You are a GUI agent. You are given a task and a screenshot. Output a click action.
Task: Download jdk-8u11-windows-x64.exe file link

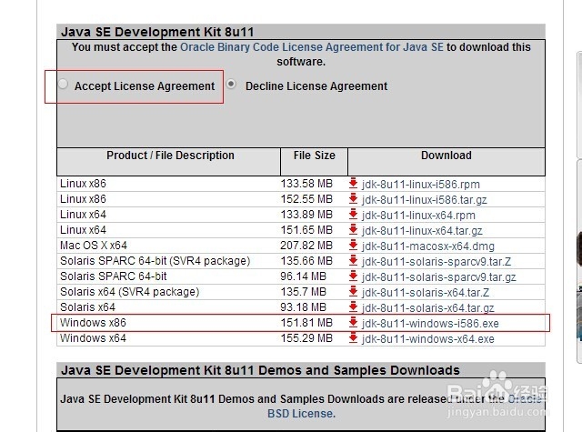(428, 339)
